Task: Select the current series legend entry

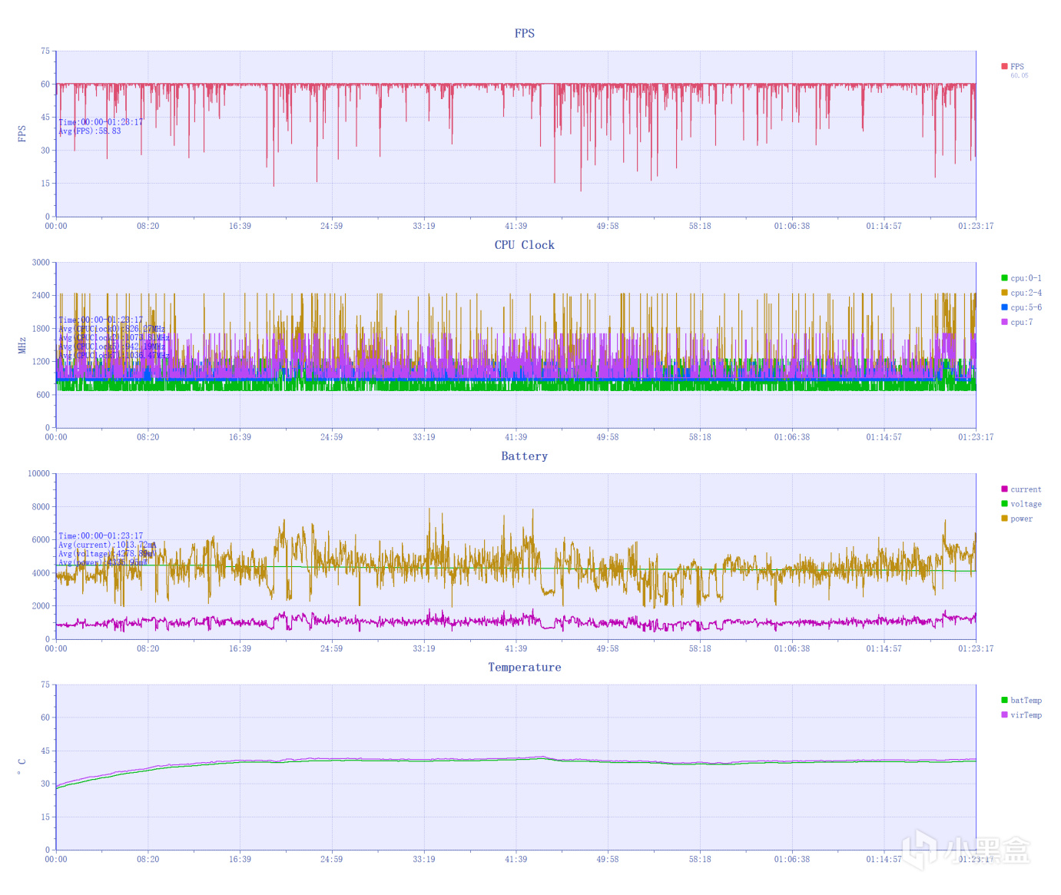Action: tap(1021, 489)
